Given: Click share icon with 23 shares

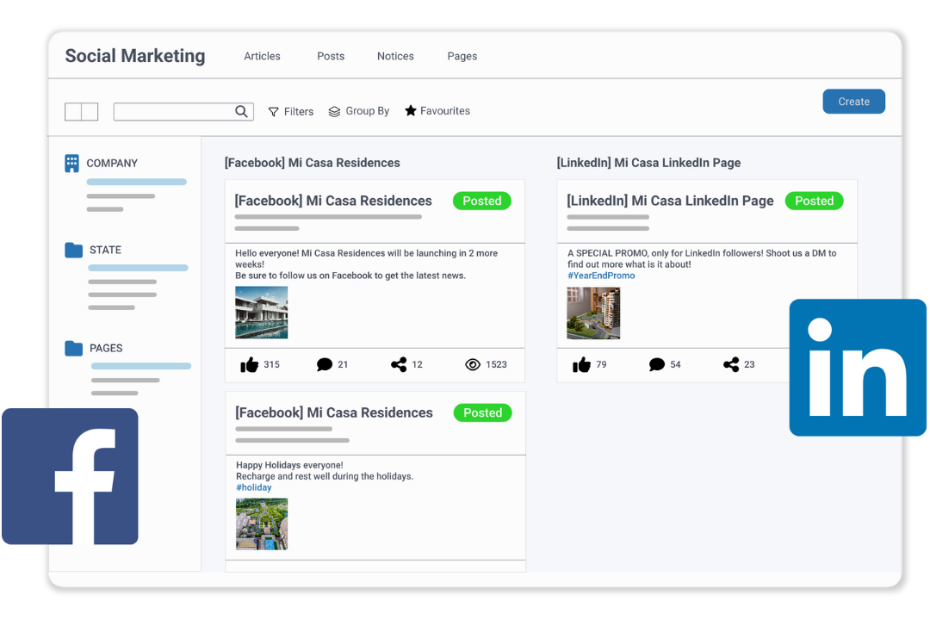Looking at the screenshot, I should [x=731, y=364].
